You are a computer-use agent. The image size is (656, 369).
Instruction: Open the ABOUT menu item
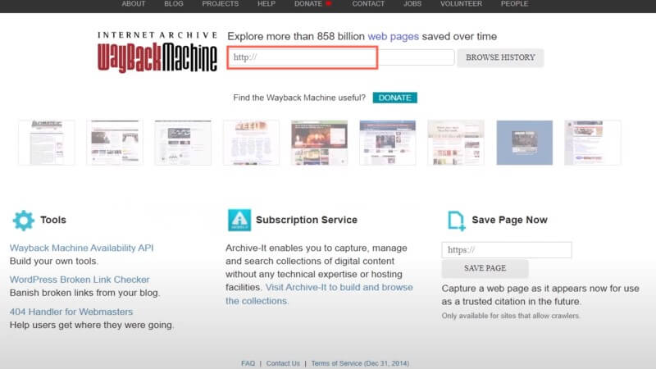134,4
